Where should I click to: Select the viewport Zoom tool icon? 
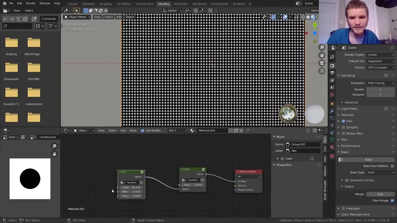coord(322,47)
